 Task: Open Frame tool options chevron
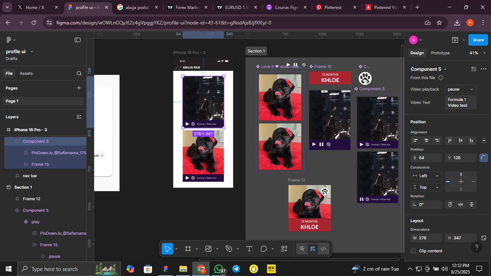coord(197,249)
